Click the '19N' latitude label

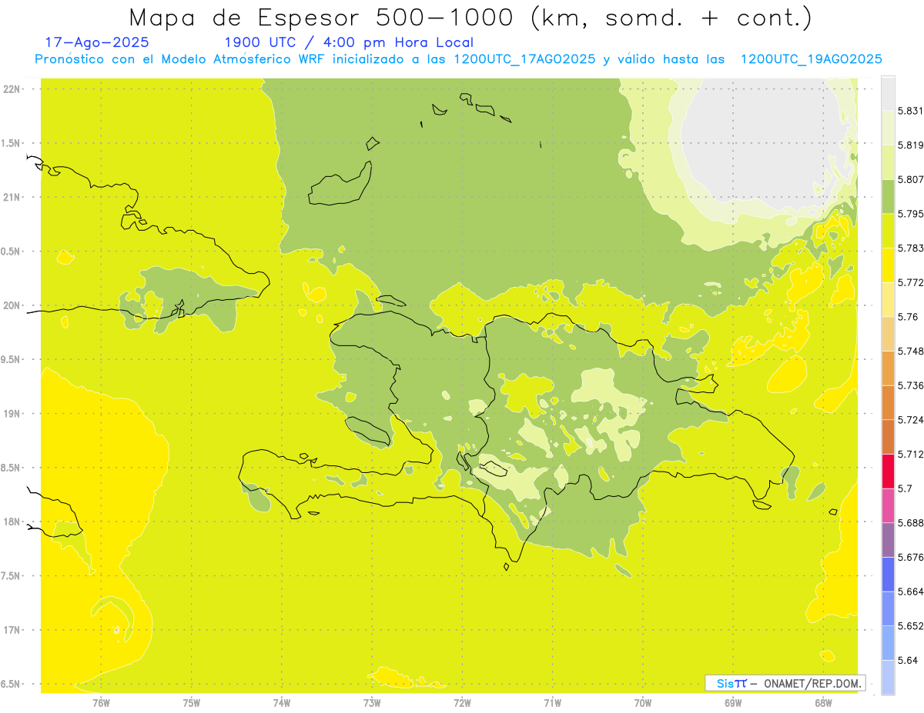point(12,413)
